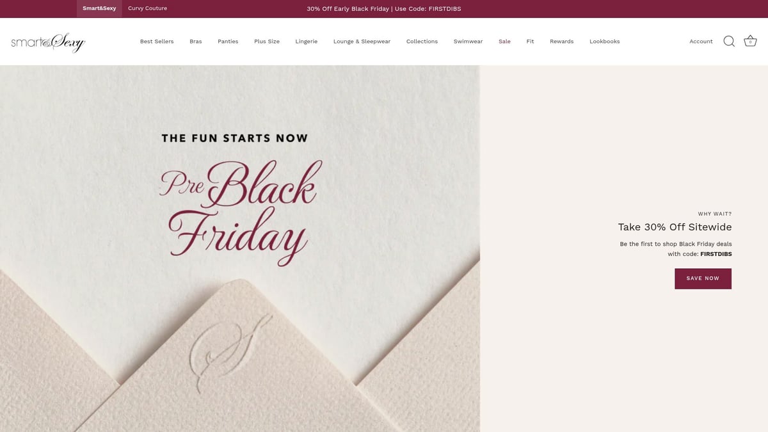Open the search magnifier icon
Screen dimensions: 768x432
pos(729,41)
